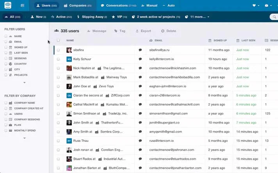Open the inbox icon beside the logo
Viewport: 278px width, 173px height.
[x=22, y=5]
